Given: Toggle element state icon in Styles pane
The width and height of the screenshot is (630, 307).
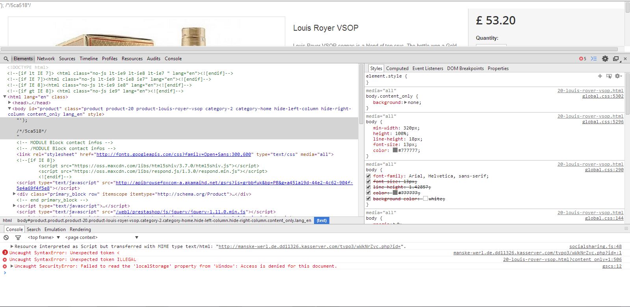Looking at the screenshot, I should (609, 76).
